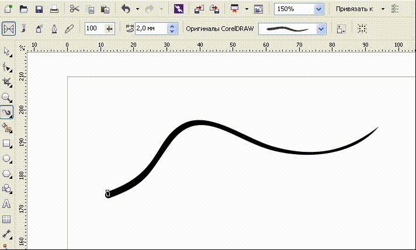Image resolution: width=416 pixels, height=250 pixels.
Task: Open options icon at toolbar end
Action: 395,9
